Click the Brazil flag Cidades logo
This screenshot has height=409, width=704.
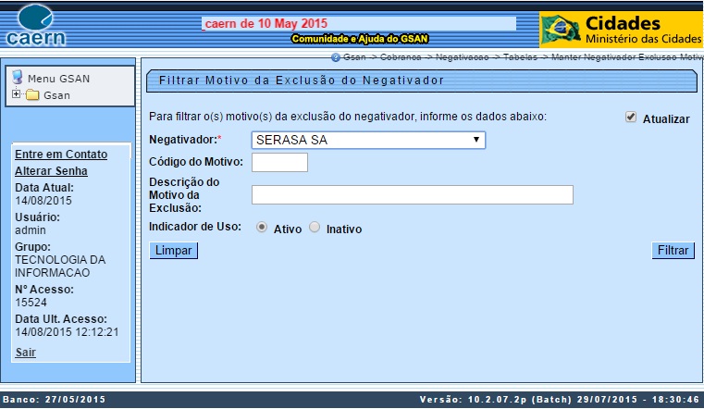619,30
